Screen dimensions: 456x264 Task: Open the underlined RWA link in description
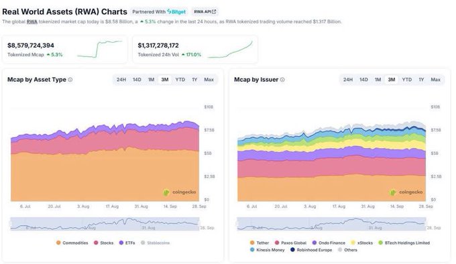32,21
